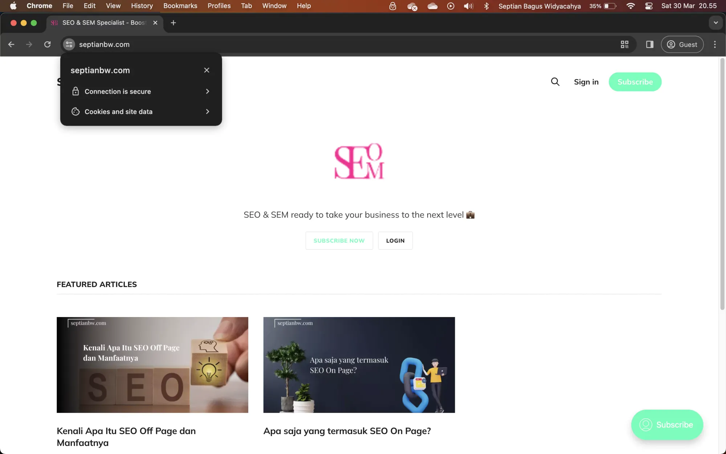
Task: Click the SUBSCRIBE NOW button
Action: click(x=339, y=240)
